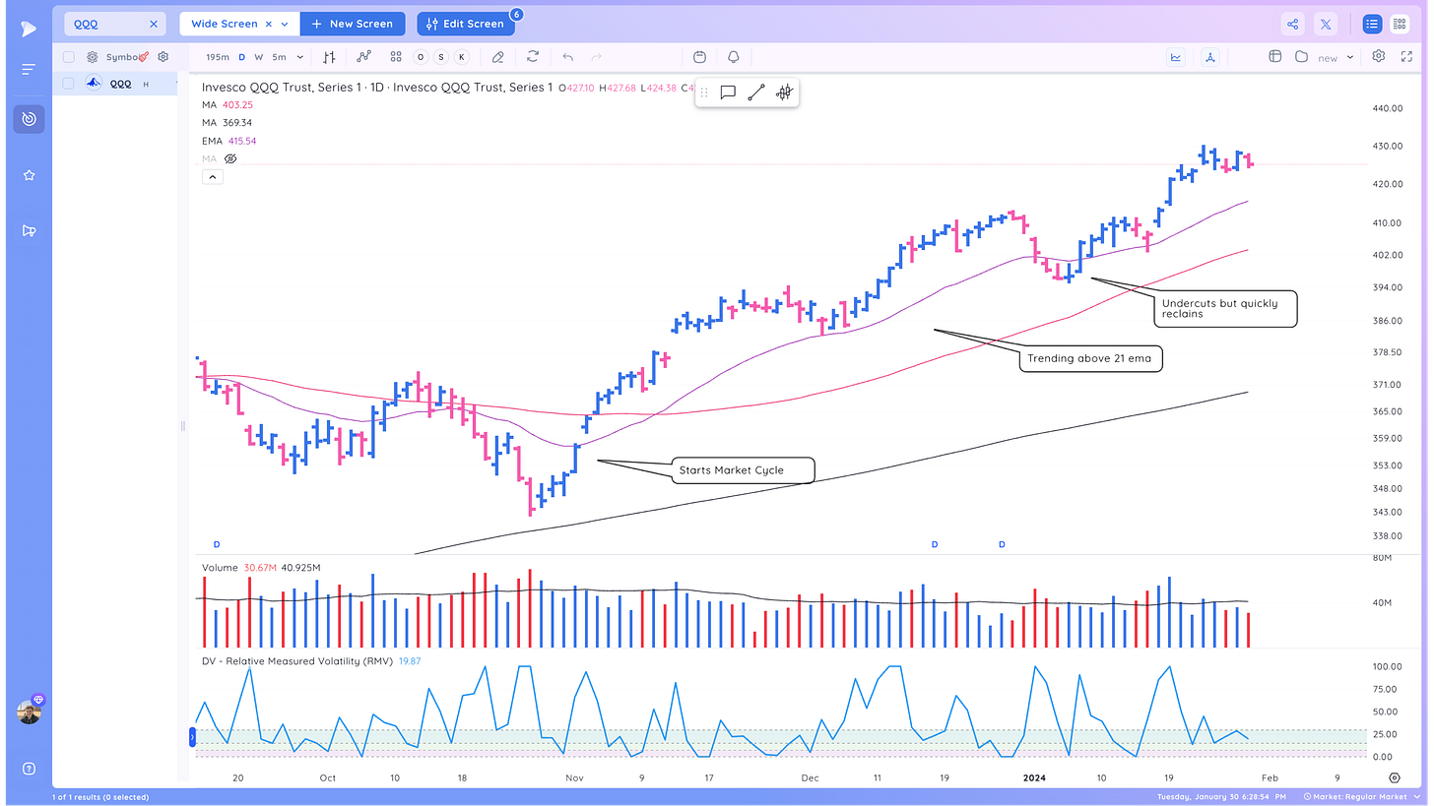1434x806 pixels.
Task: Click 'Undercuts but quickly reclaims' callout
Action: [x=1224, y=309]
